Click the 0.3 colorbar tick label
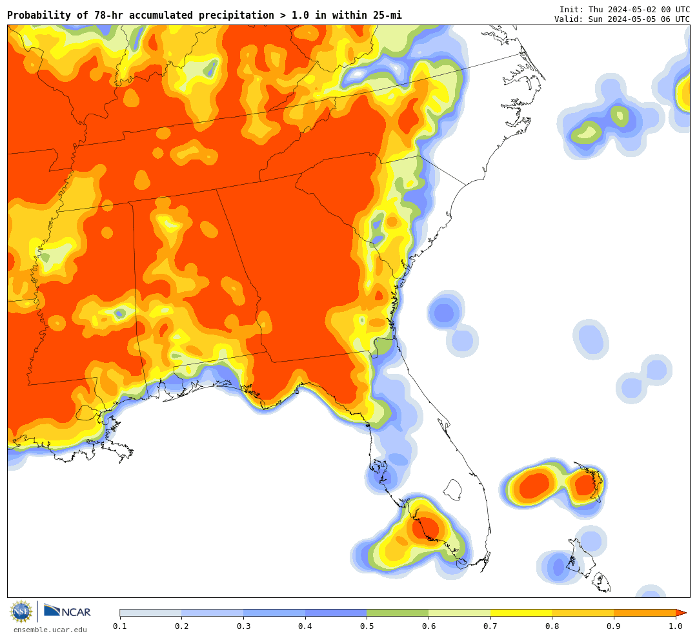The width and height of the screenshot is (697, 638). [243, 626]
